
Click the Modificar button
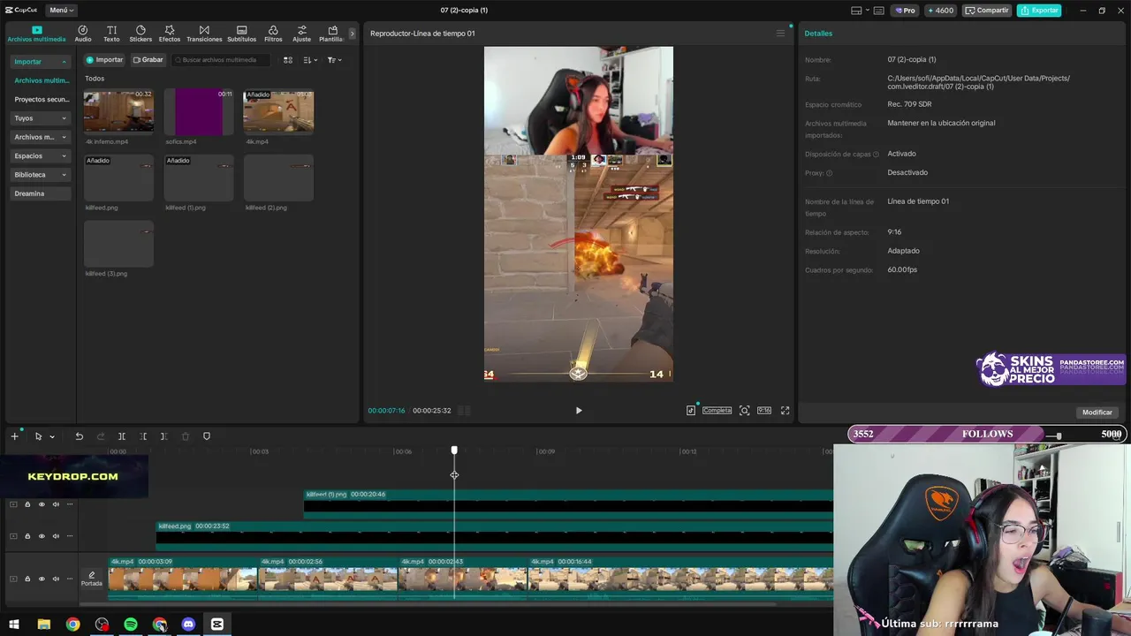1097,413
